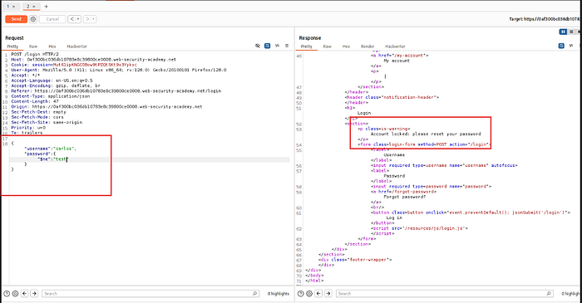
Task: Open forward history dropdown arrow
Action: tap(93, 19)
